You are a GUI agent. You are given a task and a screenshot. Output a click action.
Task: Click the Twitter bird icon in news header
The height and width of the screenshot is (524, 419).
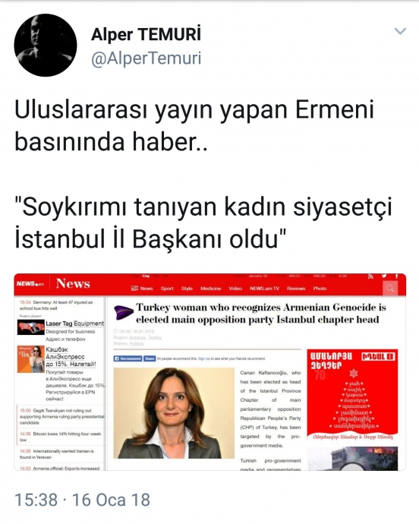(384, 276)
